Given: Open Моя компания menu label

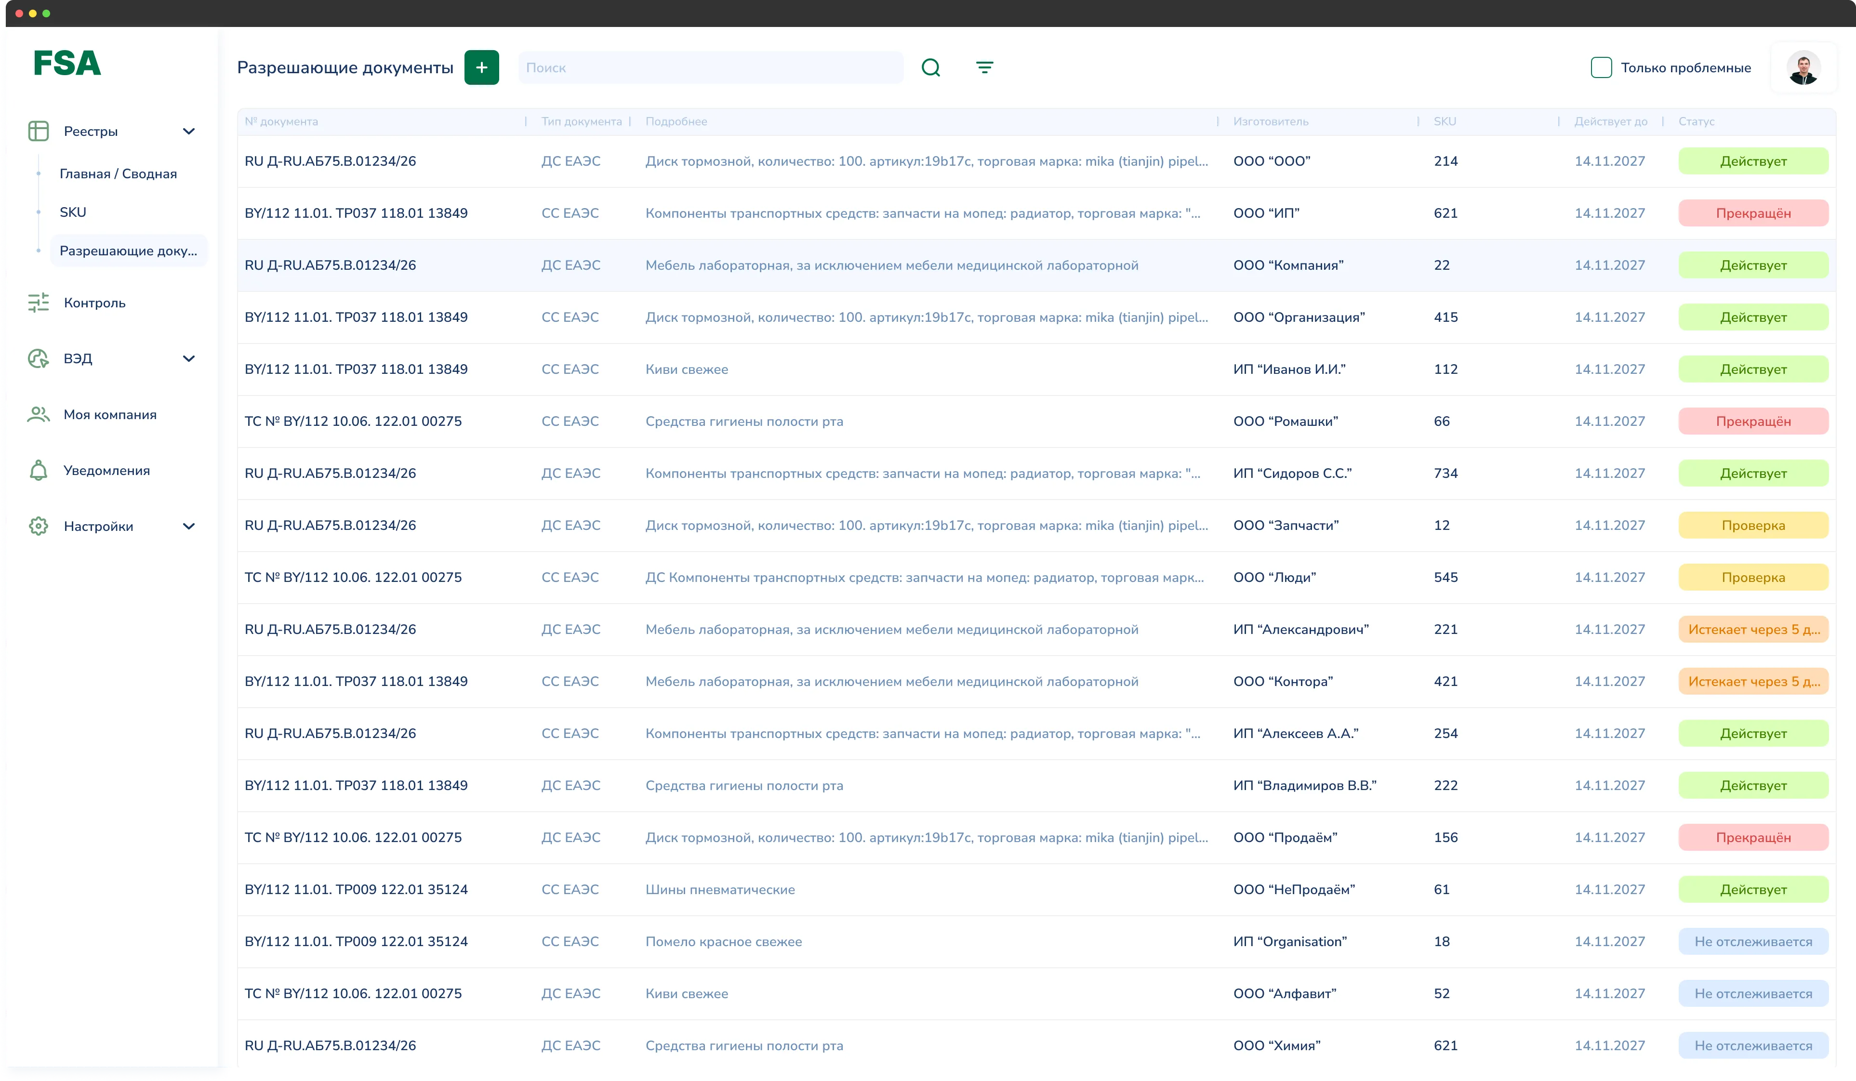Looking at the screenshot, I should [x=110, y=415].
